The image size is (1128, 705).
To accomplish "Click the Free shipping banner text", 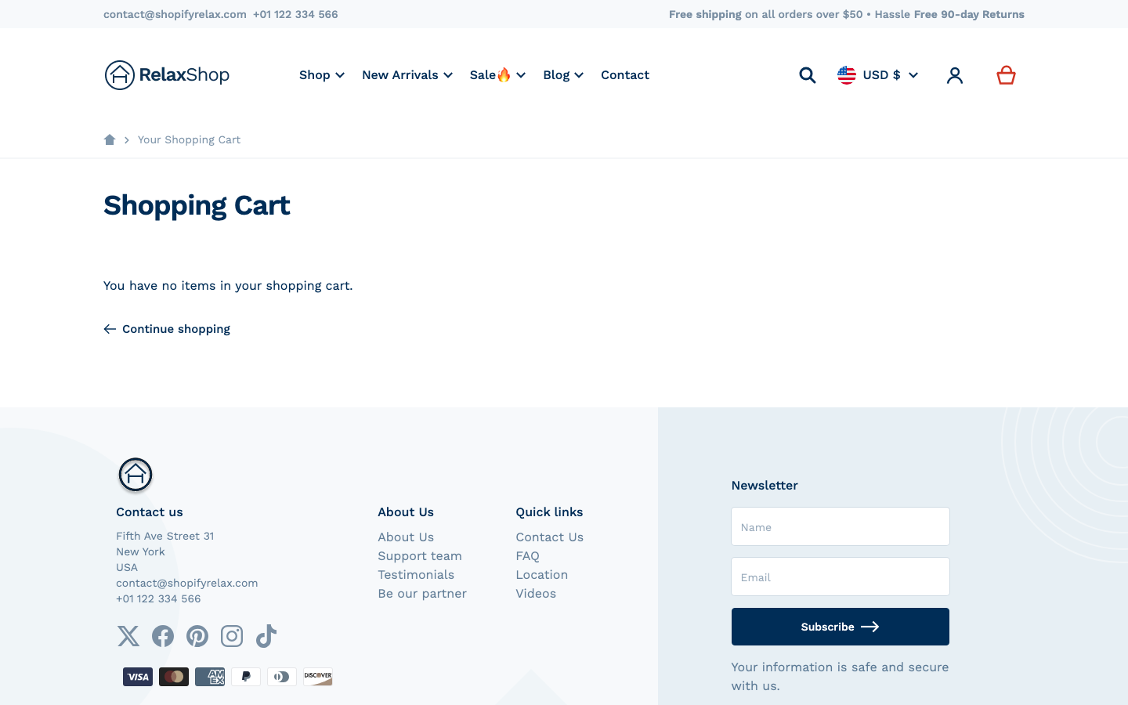I will tap(847, 14).
